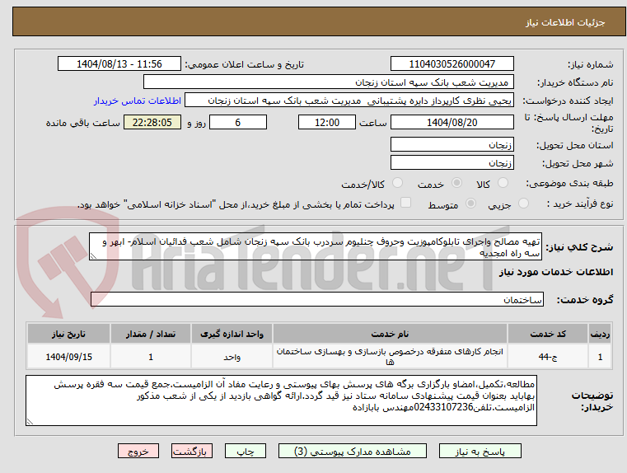Click the request creator field
Screen dimensions: 627x473
(349, 101)
